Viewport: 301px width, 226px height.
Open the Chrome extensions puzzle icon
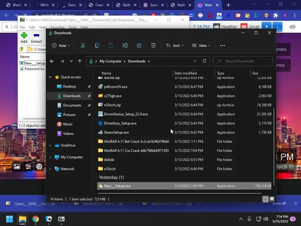coord(276,15)
